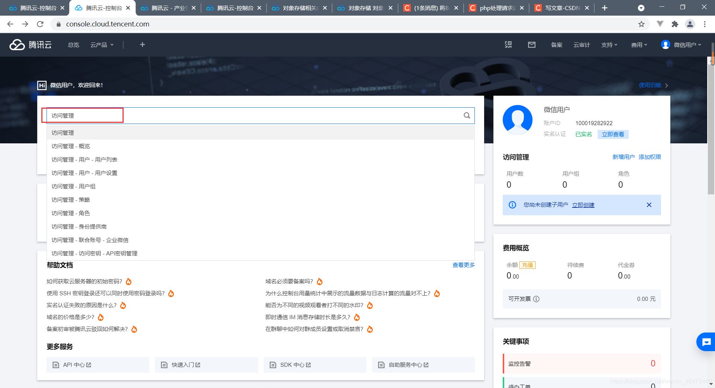Select suggestion 访问管理 - 用户 - 用户列表
Screen dimensions: 715x388
click(261, 160)
